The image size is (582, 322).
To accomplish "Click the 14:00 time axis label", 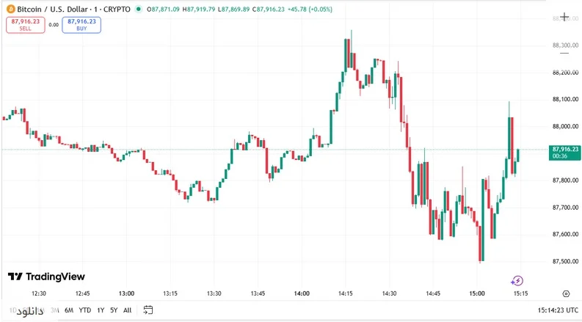I will click(301, 293).
